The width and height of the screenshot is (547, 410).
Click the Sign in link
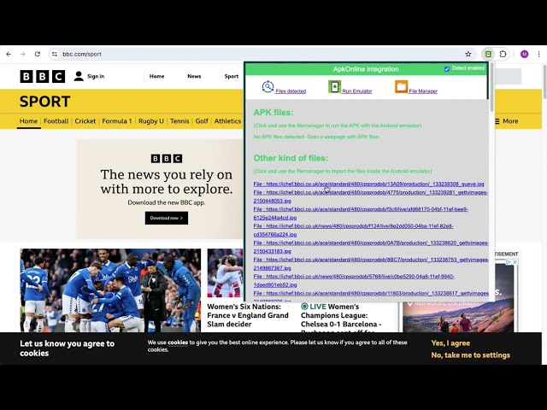[96, 76]
